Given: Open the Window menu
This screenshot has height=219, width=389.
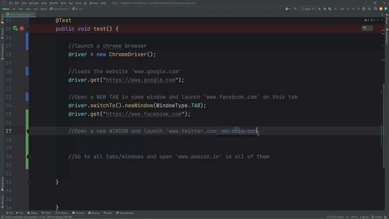Looking at the screenshot, I should coord(94,3).
